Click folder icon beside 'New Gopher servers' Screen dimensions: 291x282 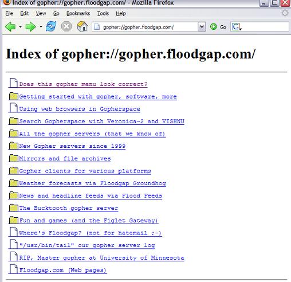click(x=14, y=146)
